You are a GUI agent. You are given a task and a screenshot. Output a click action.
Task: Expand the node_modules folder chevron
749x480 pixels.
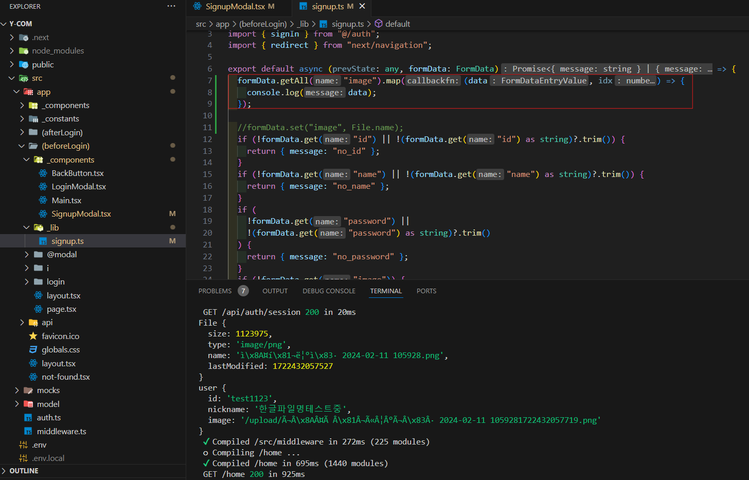pyautogui.click(x=12, y=50)
